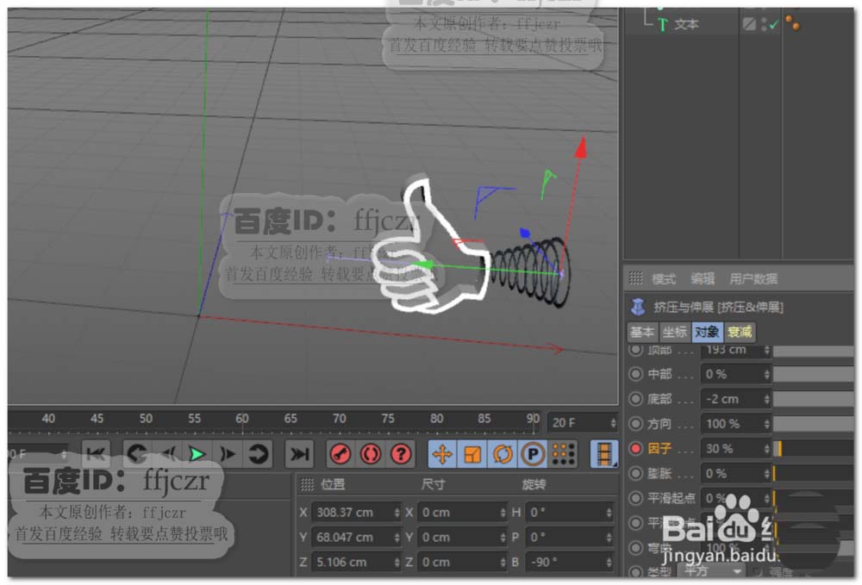Switch to the 基本 tab

(642, 332)
